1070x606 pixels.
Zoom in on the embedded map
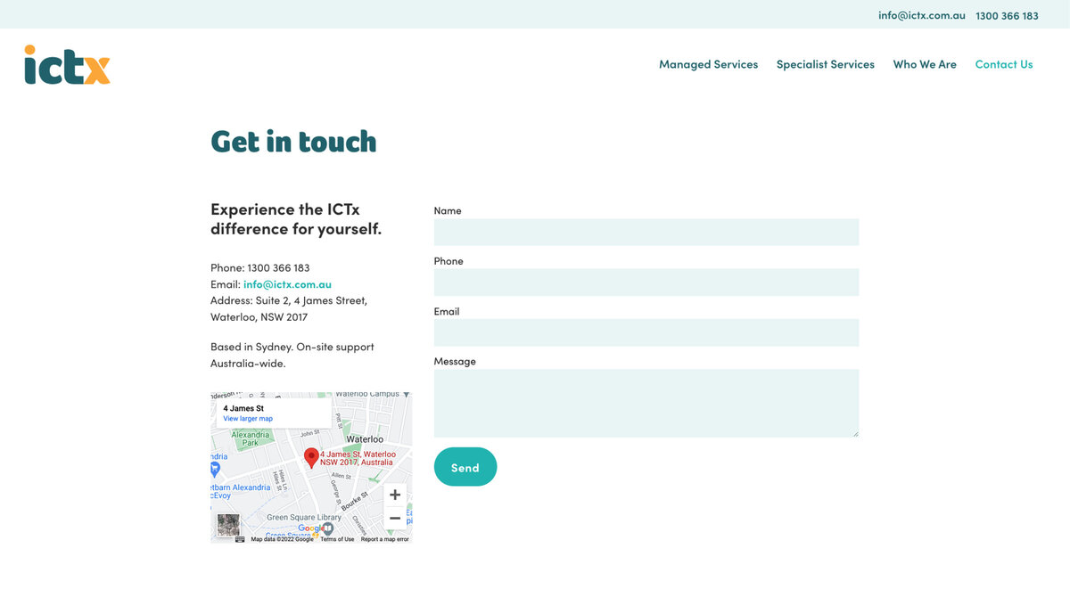395,494
